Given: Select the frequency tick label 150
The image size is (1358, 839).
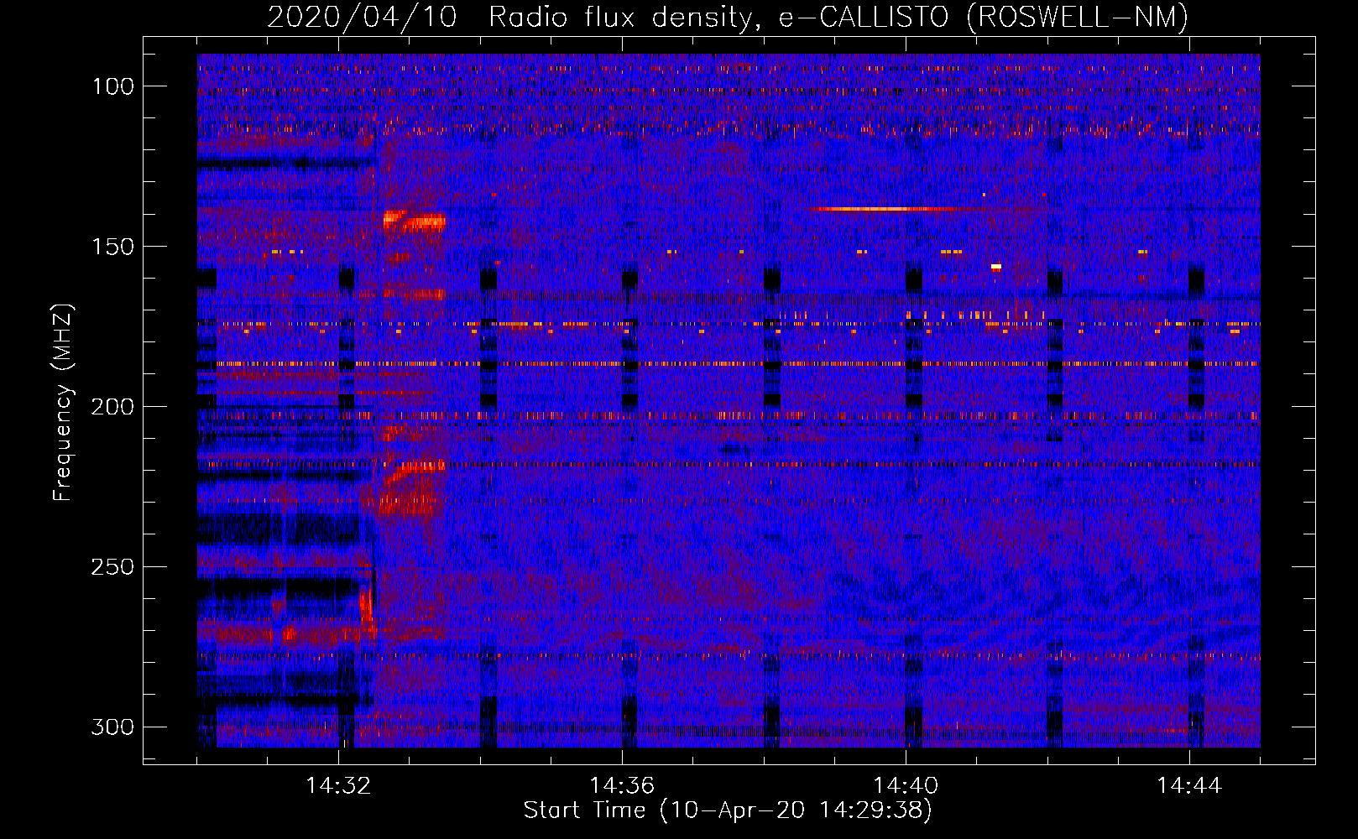Looking at the screenshot, I should click(112, 247).
